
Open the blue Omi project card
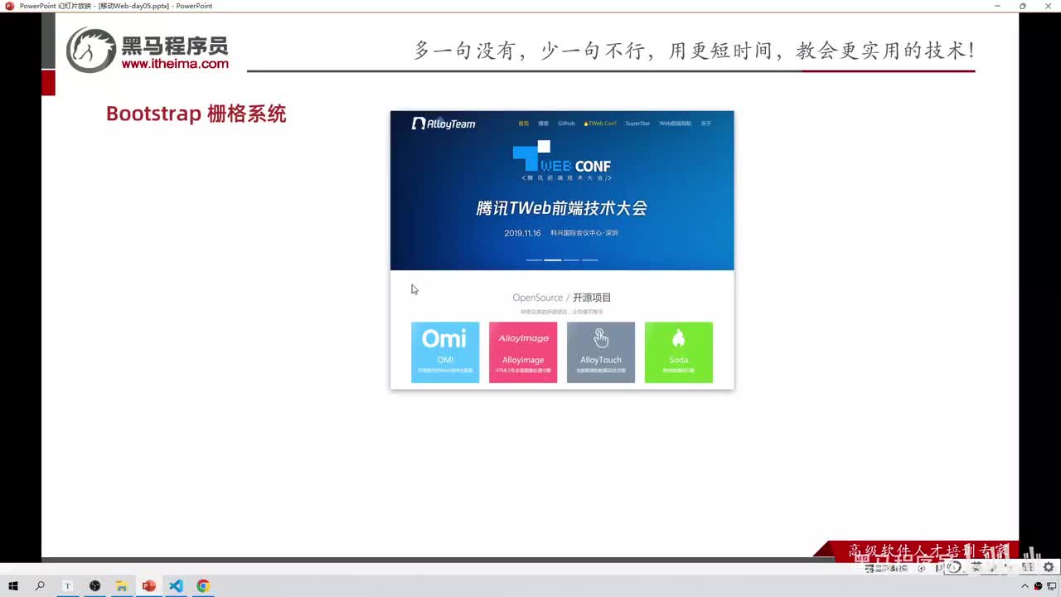coord(445,352)
